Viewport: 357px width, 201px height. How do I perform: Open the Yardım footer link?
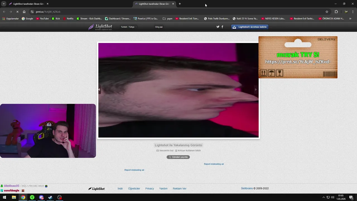[x=163, y=188]
